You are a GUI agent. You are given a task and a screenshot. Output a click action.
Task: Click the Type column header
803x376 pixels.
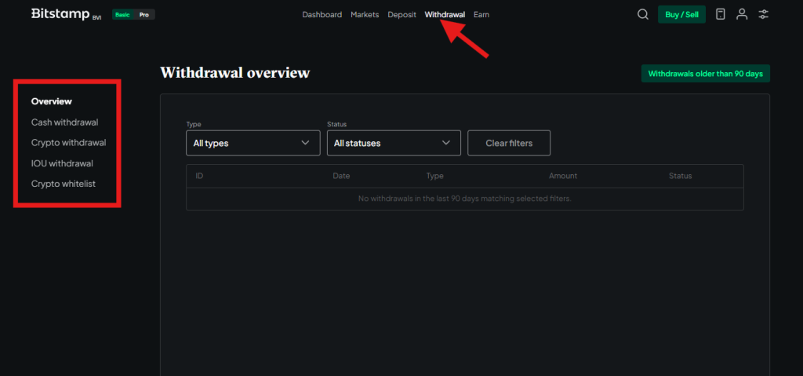[x=434, y=176]
